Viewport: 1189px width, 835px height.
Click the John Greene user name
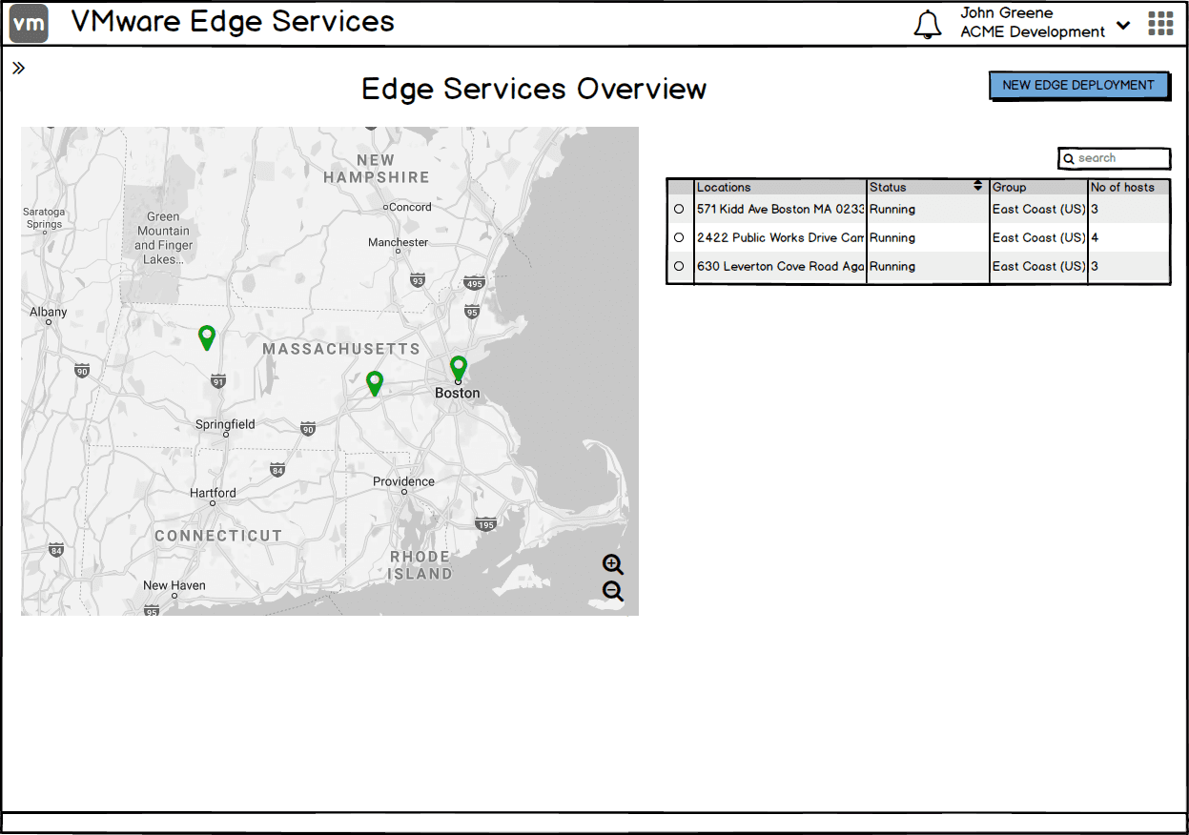[1007, 12]
